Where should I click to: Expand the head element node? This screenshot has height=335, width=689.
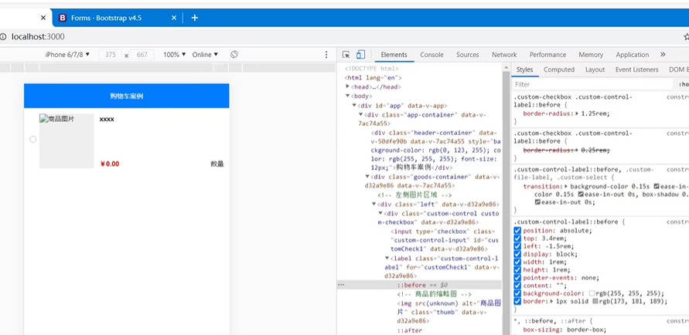click(347, 86)
